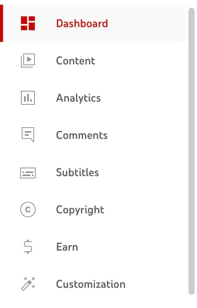The image size is (197, 308).
Task: Open the Subtitles text label
Action: pos(78,173)
